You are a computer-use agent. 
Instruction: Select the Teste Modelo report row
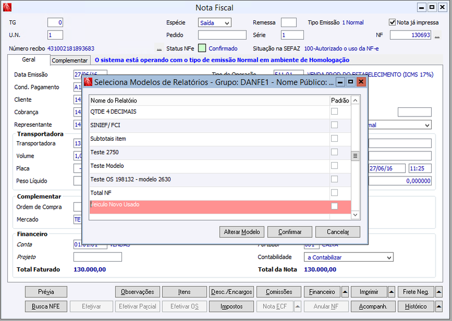[220, 166]
